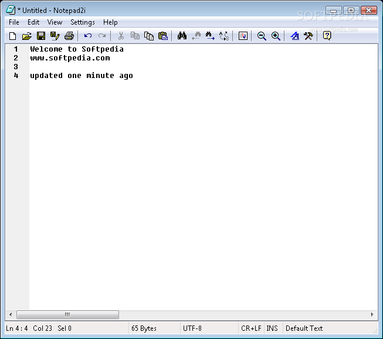
Task: Click the Save As floppy-with-pencil icon
Action: point(55,36)
